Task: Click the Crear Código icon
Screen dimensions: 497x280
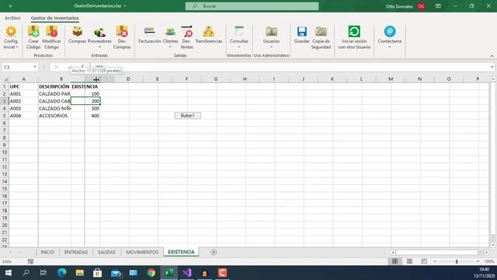Action: (33, 31)
